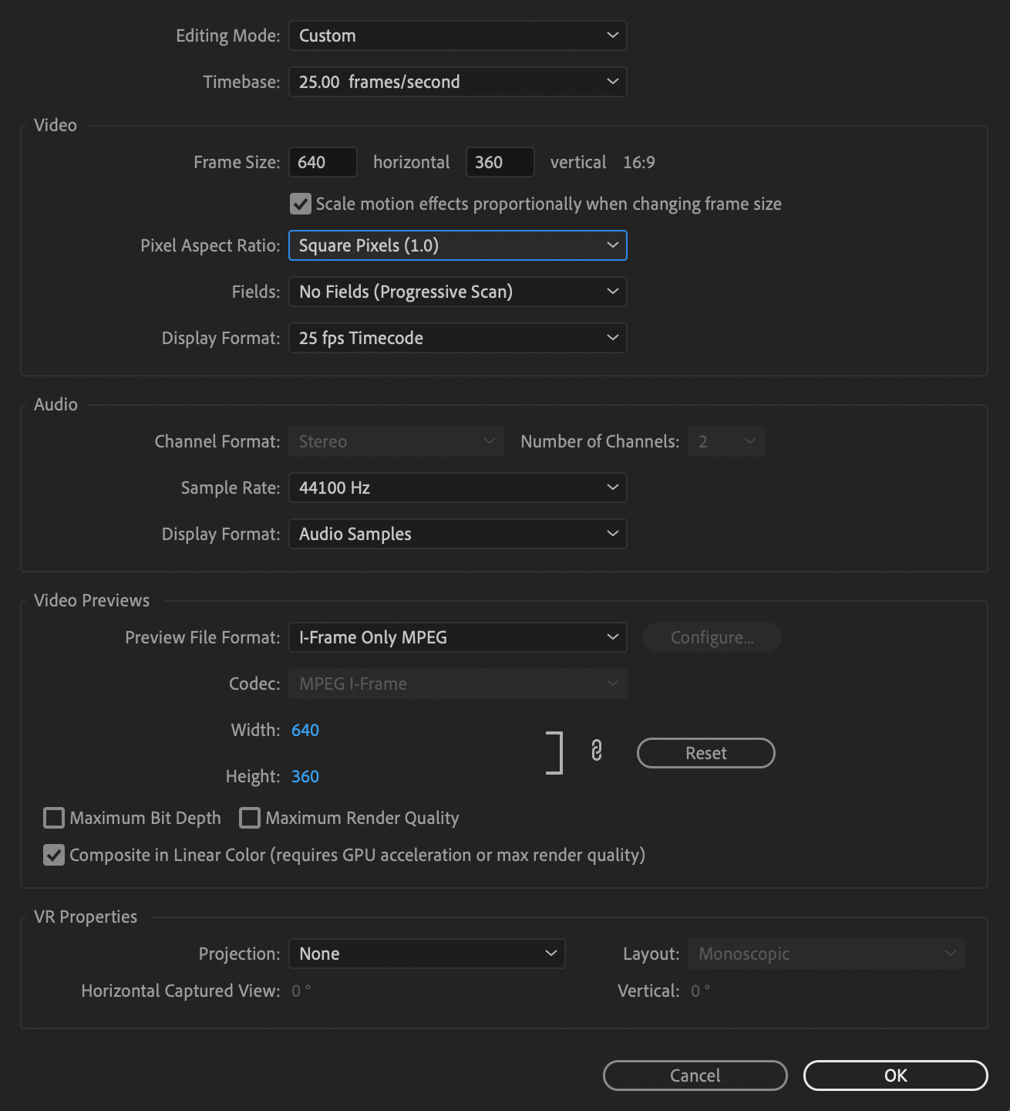Open the Timebase dropdown
This screenshot has width=1010, height=1111.
click(457, 82)
